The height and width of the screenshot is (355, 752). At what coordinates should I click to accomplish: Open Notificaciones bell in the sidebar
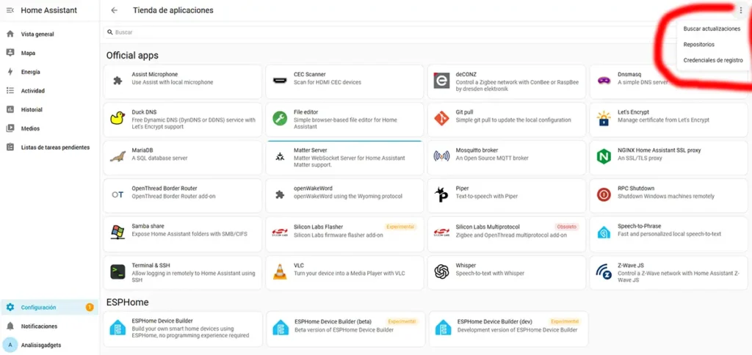tap(38, 326)
